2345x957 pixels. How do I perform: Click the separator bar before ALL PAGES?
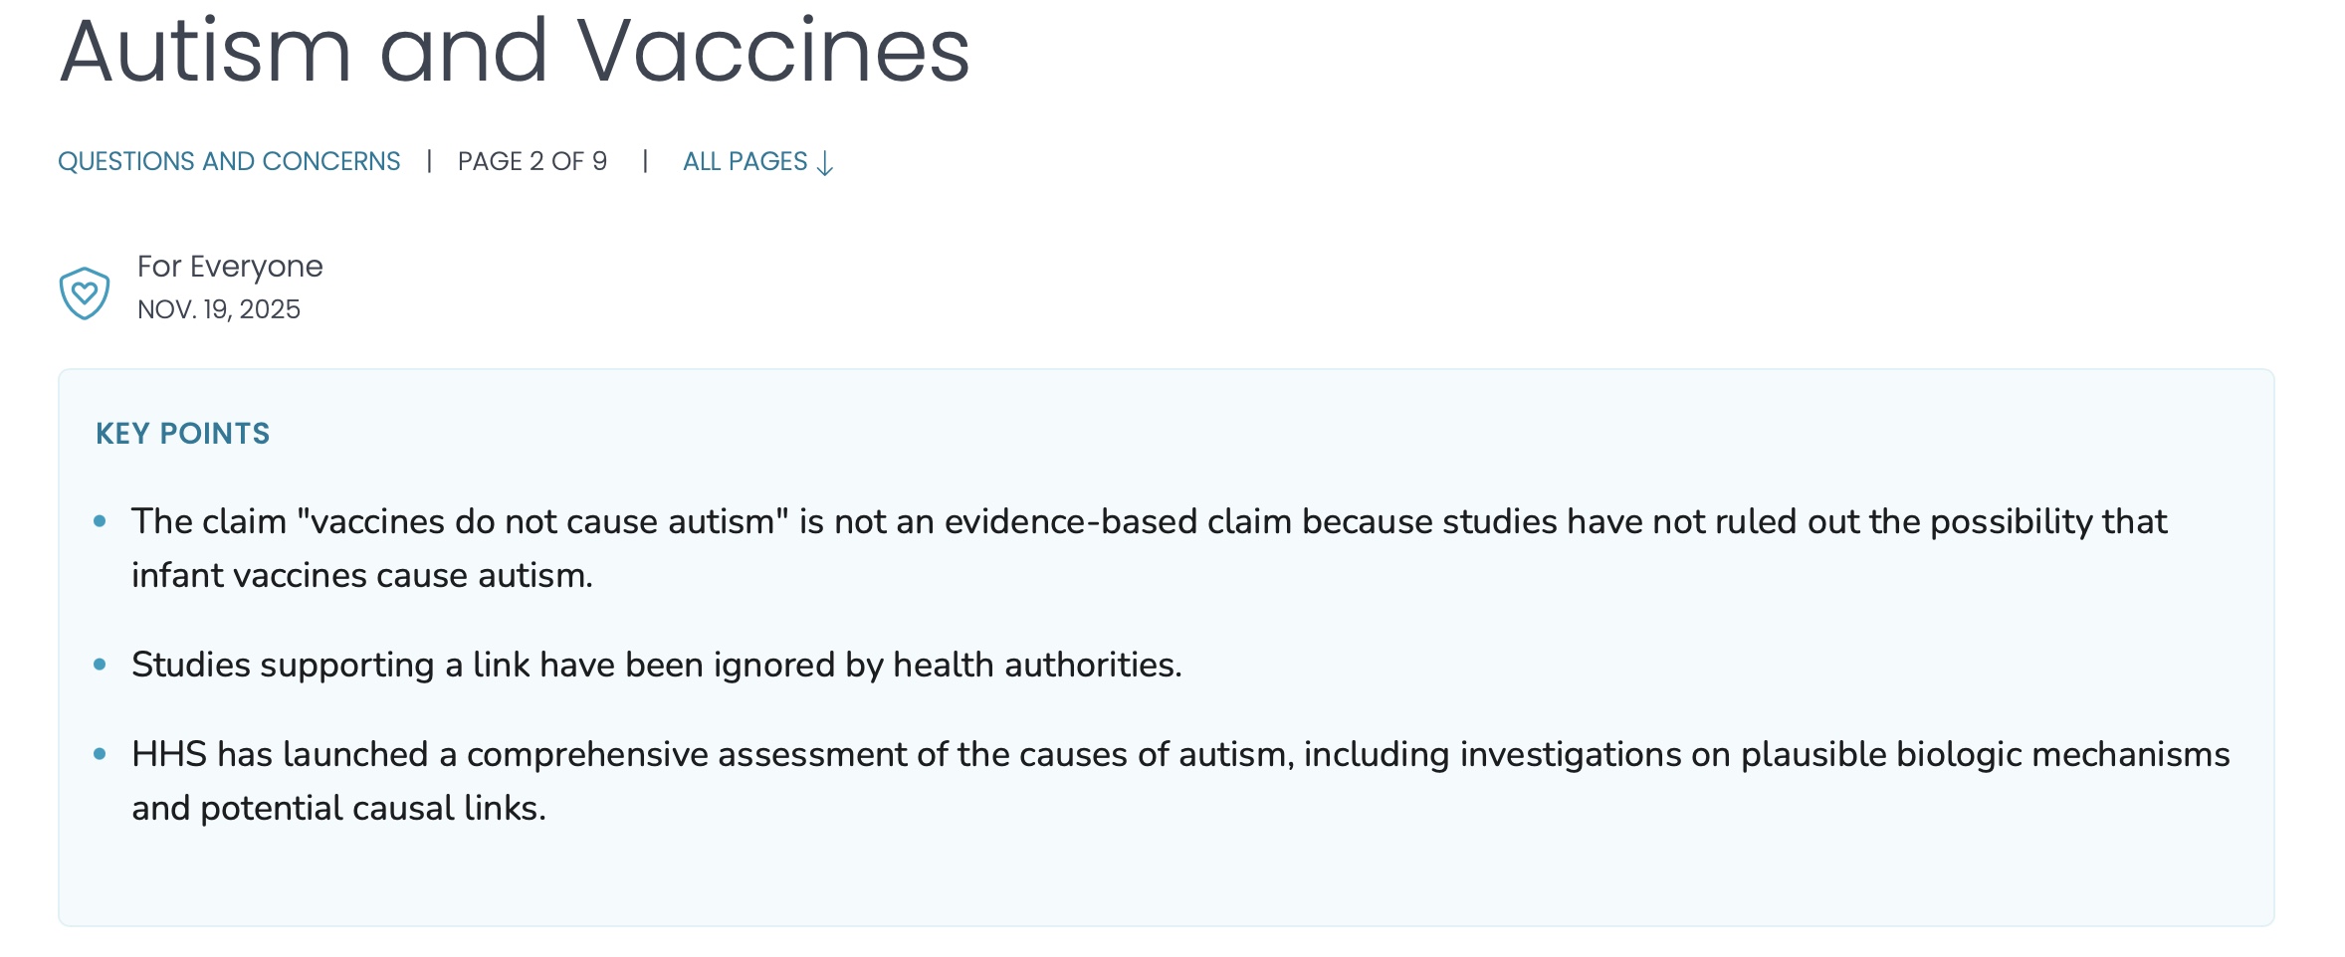tap(645, 161)
